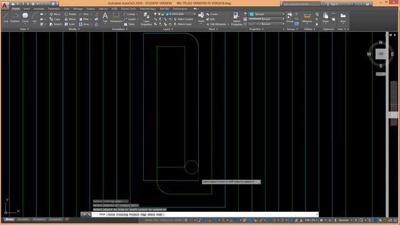Click the Paste clipboard tool
The width and height of the screenshot is (400, 225).
tap(326, 17)
